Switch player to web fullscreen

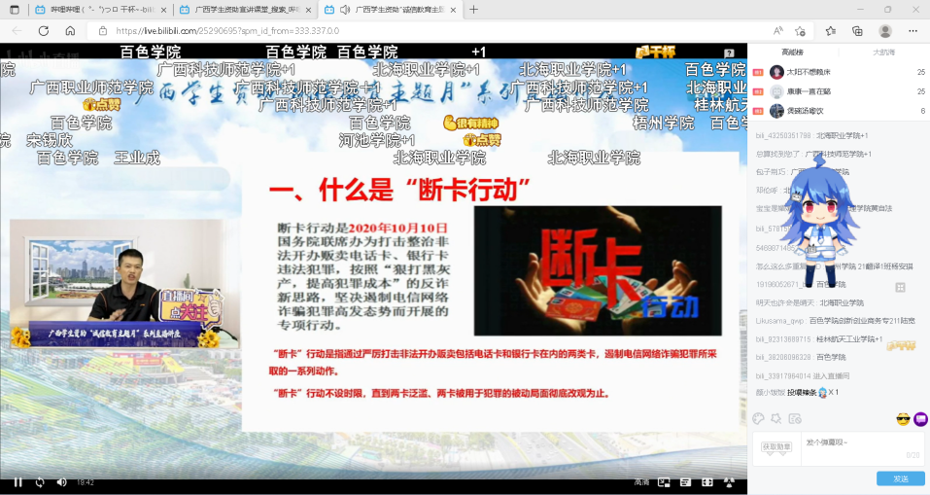pyautogui.click(x=707, y=482)
